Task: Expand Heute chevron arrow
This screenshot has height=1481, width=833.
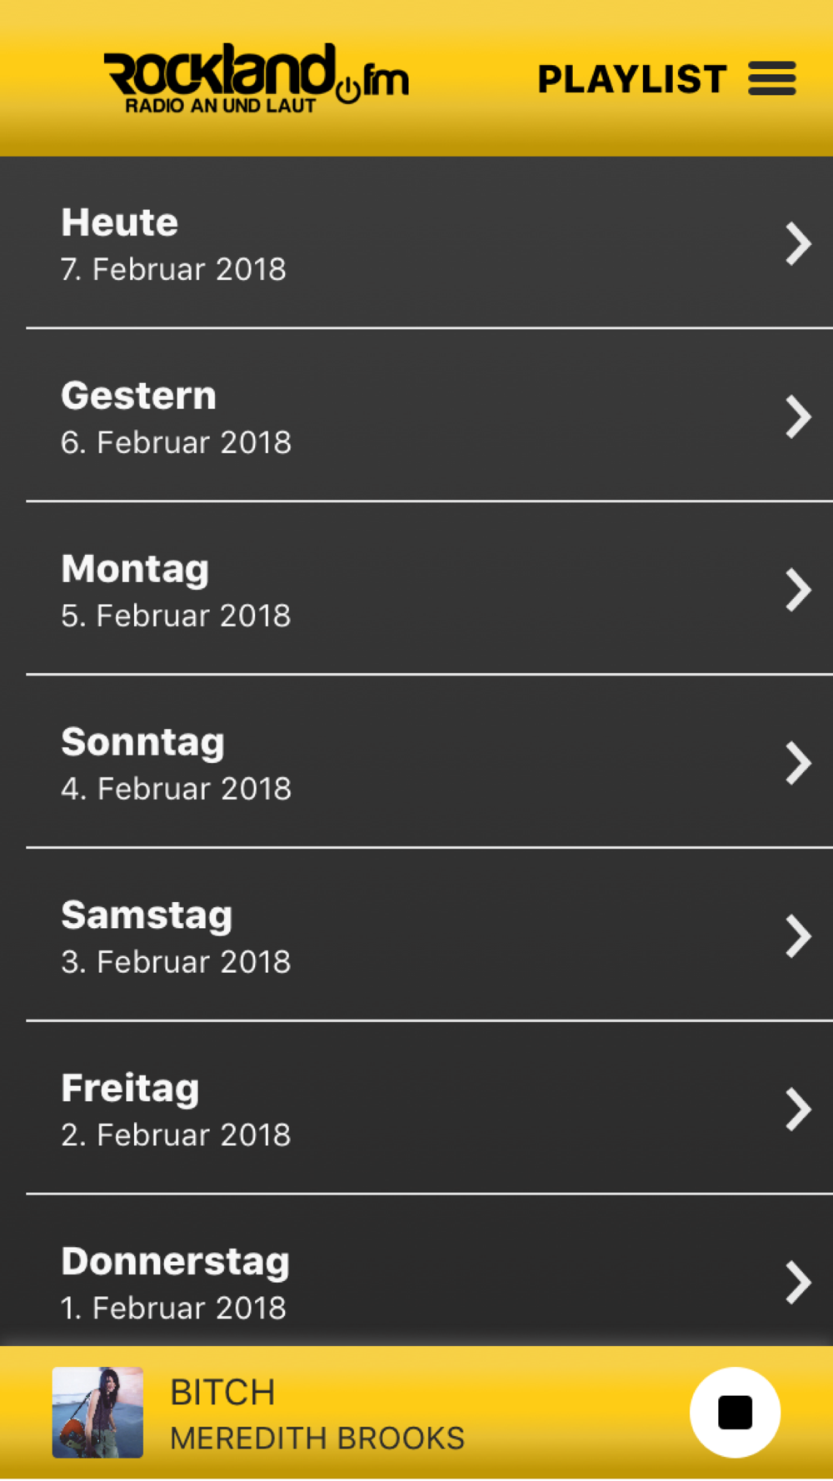Action: (797, 244)
